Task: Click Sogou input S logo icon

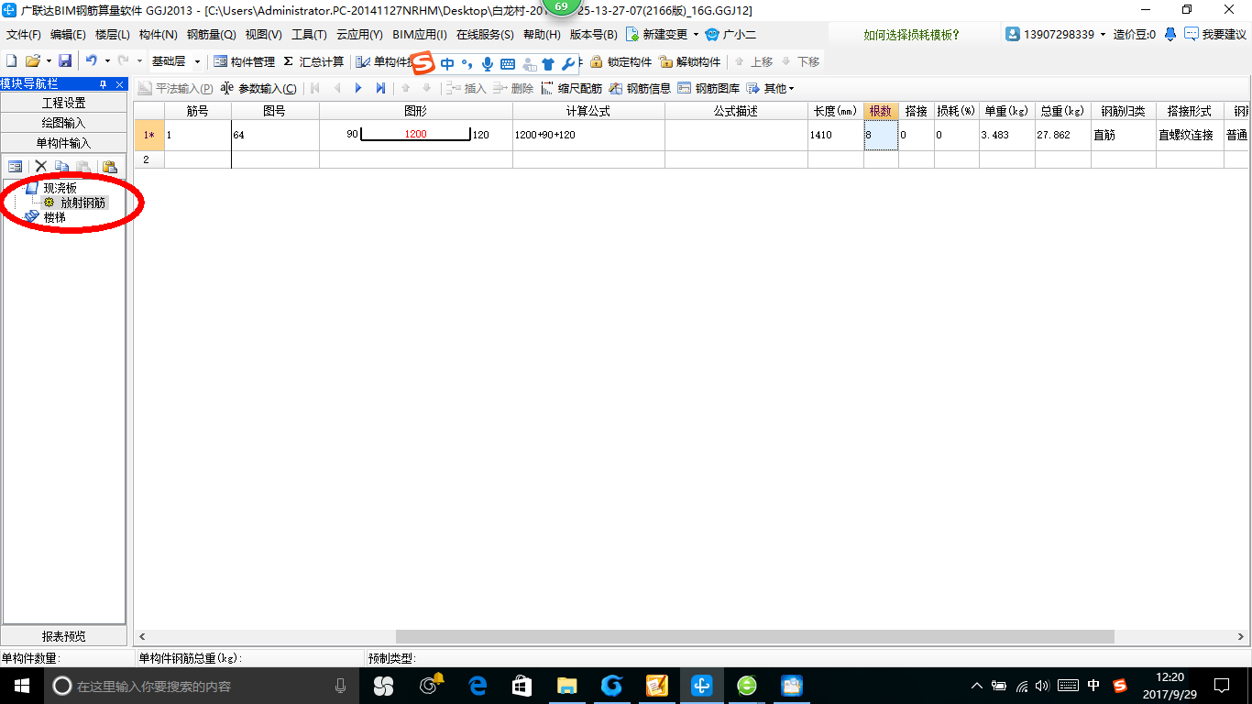Action: pyautogui.click(x=423, y=63)
